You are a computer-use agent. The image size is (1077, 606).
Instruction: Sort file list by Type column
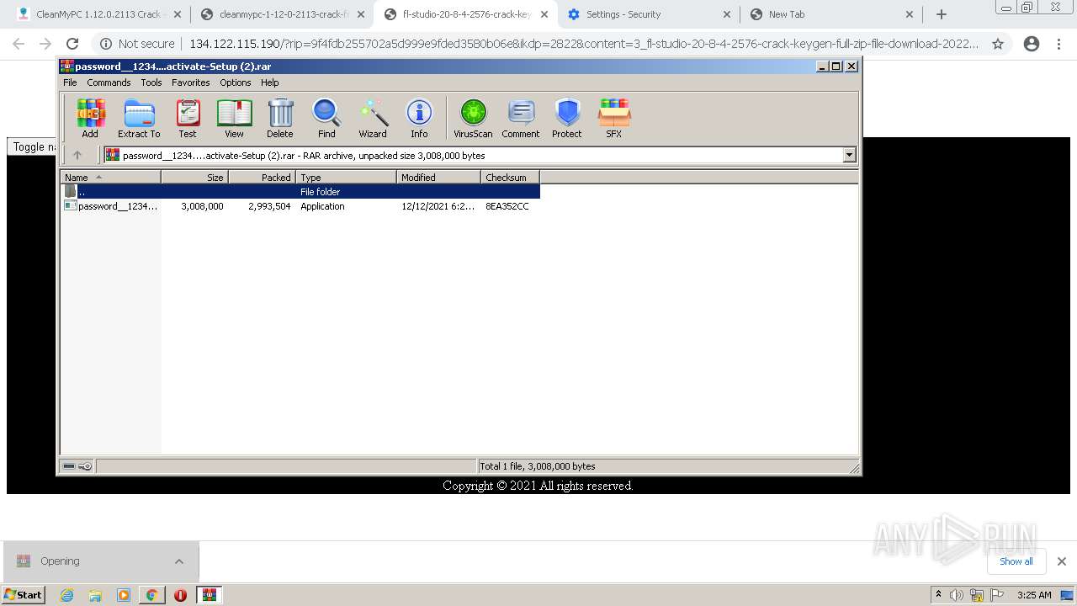[346, 177]
